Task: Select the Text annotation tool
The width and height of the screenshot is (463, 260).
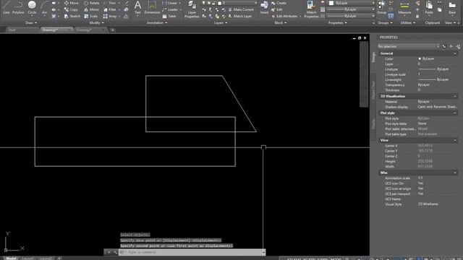Action: 137,7
